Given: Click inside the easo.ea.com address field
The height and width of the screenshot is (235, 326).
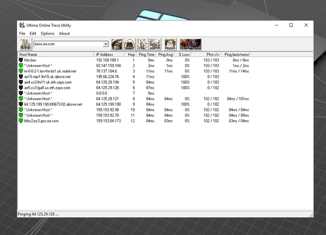Looking at the screenshot, I should click(68, 44).
